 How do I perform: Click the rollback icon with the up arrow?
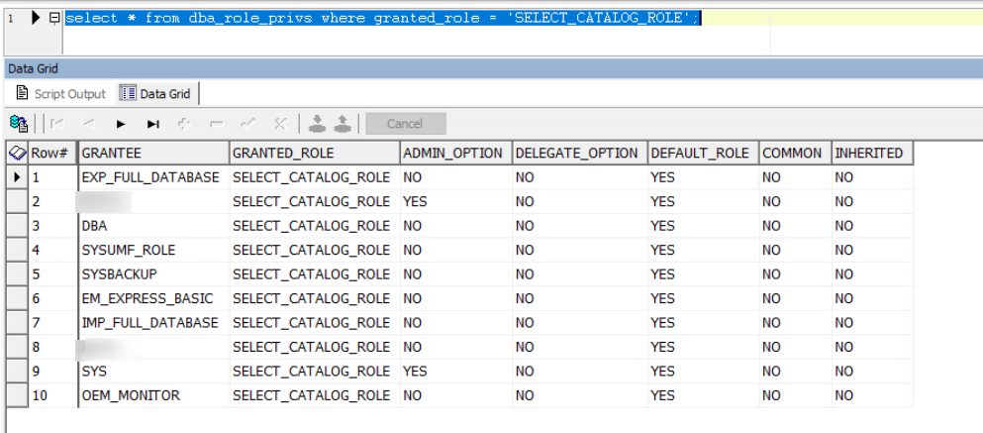(343, 124)
